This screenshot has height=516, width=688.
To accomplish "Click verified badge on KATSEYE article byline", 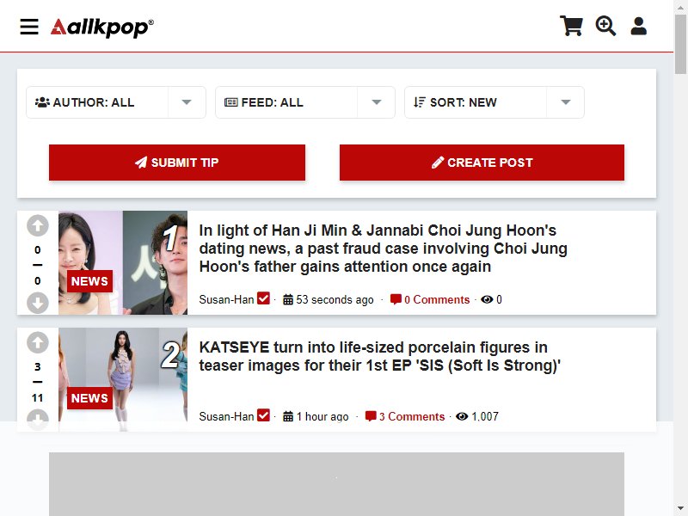I will pyautogui.click(x=263, y=415).
